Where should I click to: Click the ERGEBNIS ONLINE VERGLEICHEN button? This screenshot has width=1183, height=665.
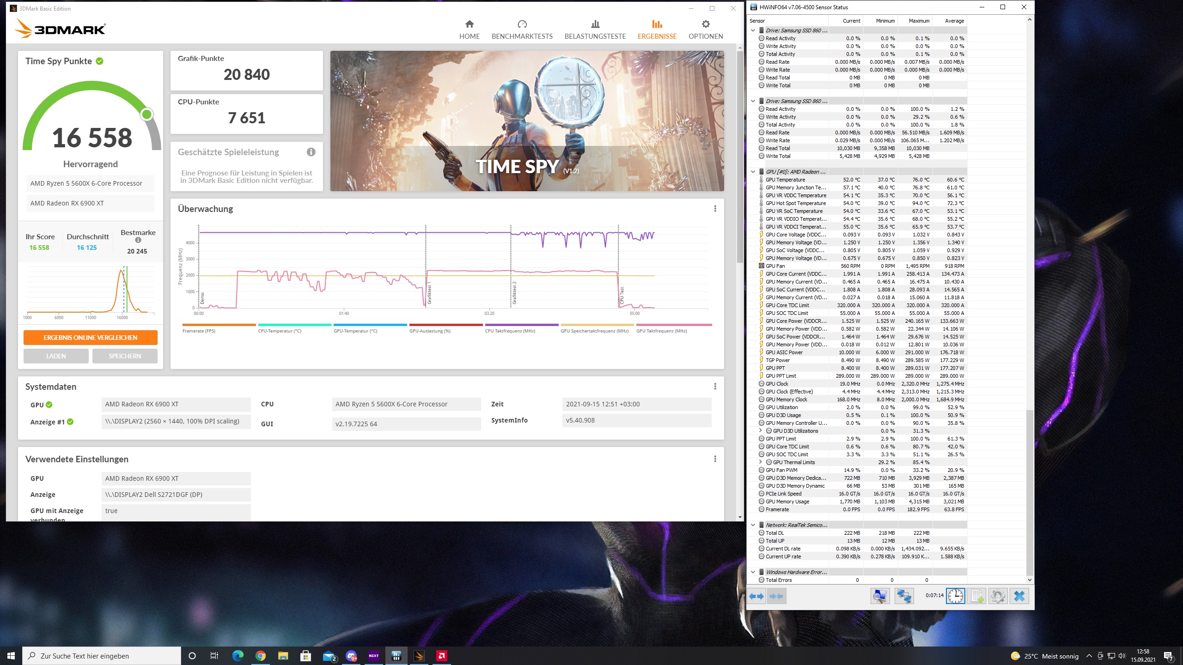[x=91, y=338]
